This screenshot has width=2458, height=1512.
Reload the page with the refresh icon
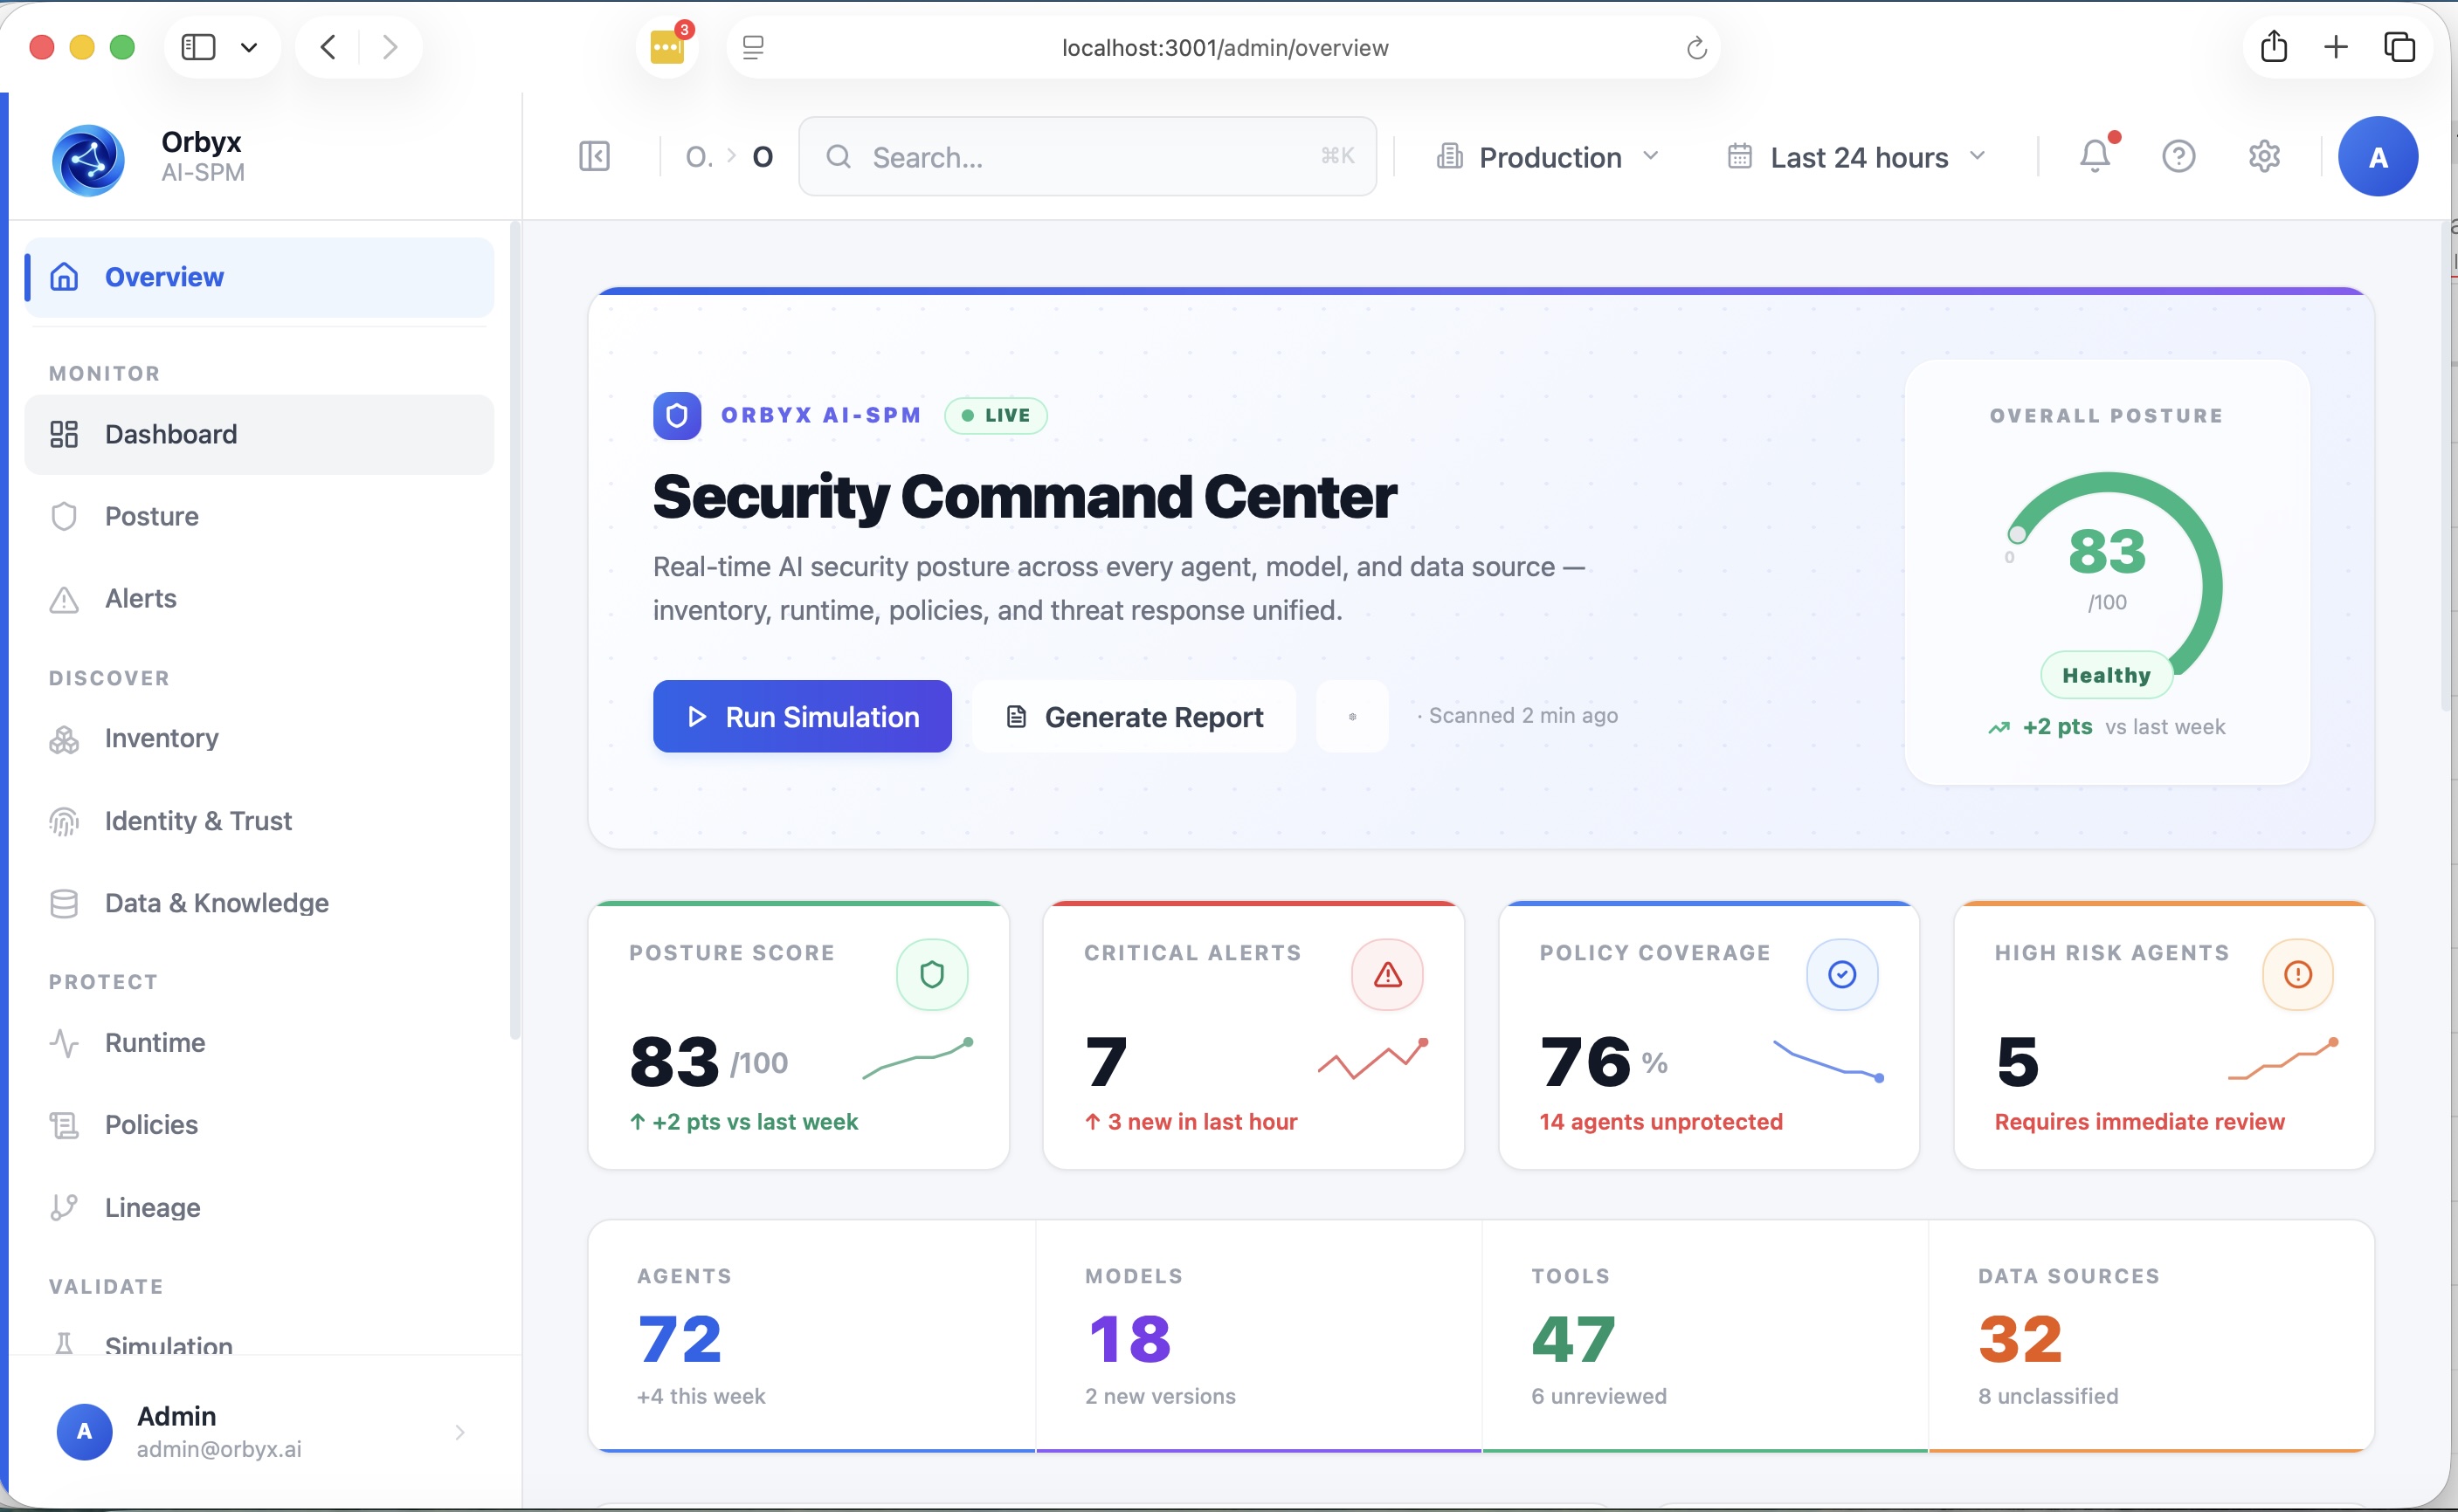click(1695, 47)
